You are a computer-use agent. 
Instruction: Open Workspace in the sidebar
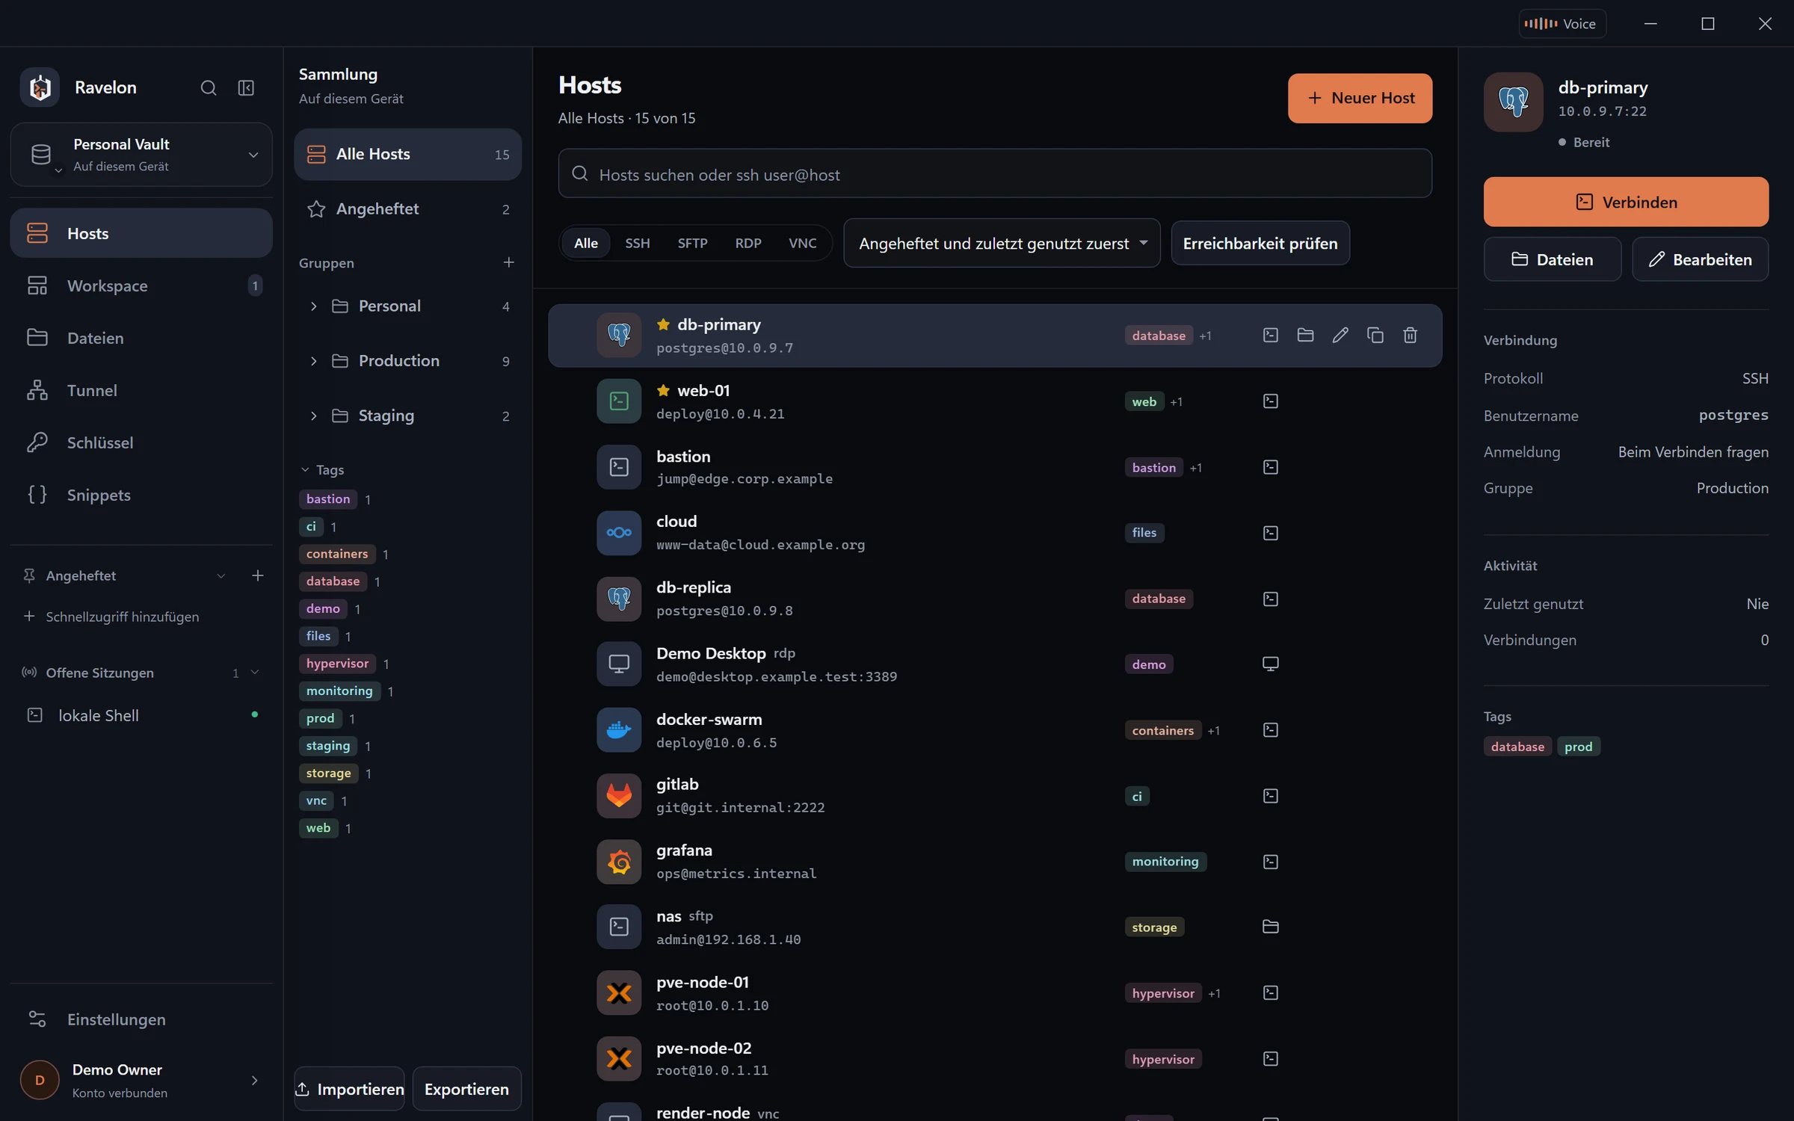click(141, 285)
